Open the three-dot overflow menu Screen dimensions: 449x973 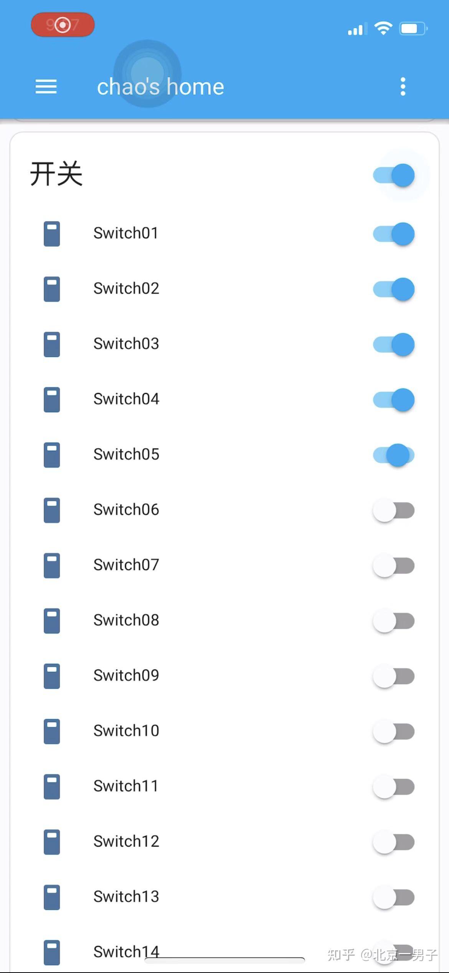tap(403, 86)
